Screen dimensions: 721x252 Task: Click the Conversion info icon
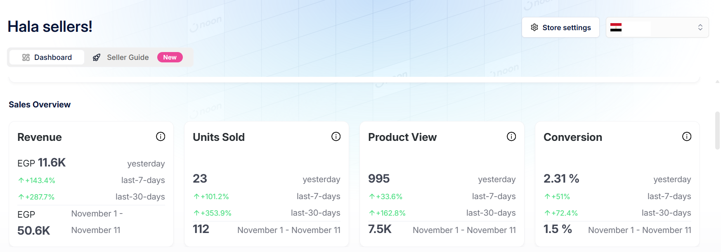[x=687, y=137]
